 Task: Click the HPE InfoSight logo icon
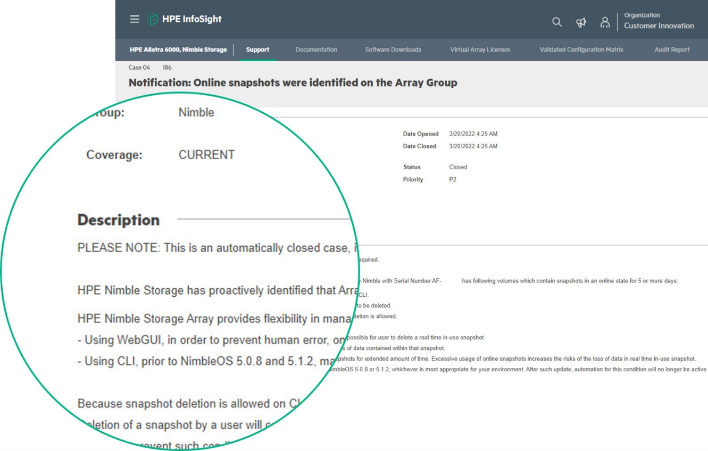(x=153, y=19)
